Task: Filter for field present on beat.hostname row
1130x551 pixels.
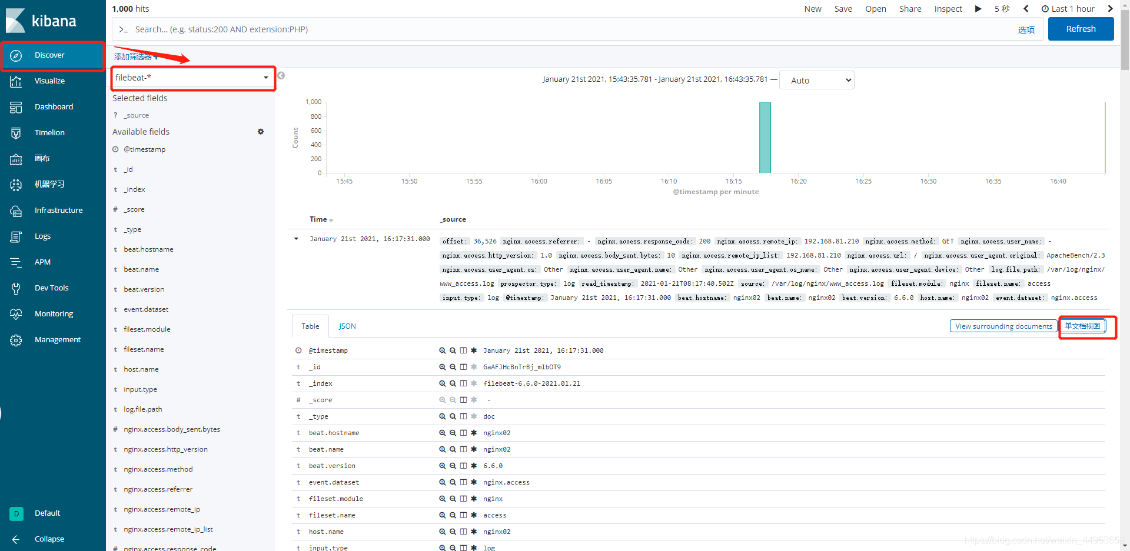Action: click(474, 433)
